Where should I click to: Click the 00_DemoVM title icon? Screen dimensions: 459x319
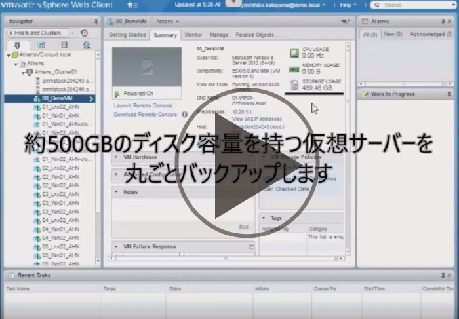pos(110,22)
